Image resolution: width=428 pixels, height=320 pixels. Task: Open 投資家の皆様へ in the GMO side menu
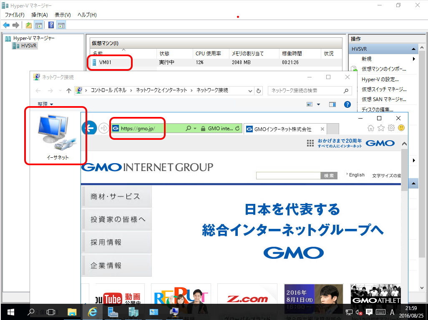pyautogui.click(x=116, y=220)
